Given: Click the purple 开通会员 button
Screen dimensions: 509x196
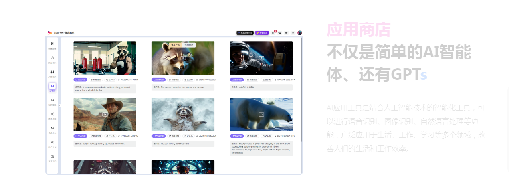Looking at the screenshot, I should pos(262,33).
